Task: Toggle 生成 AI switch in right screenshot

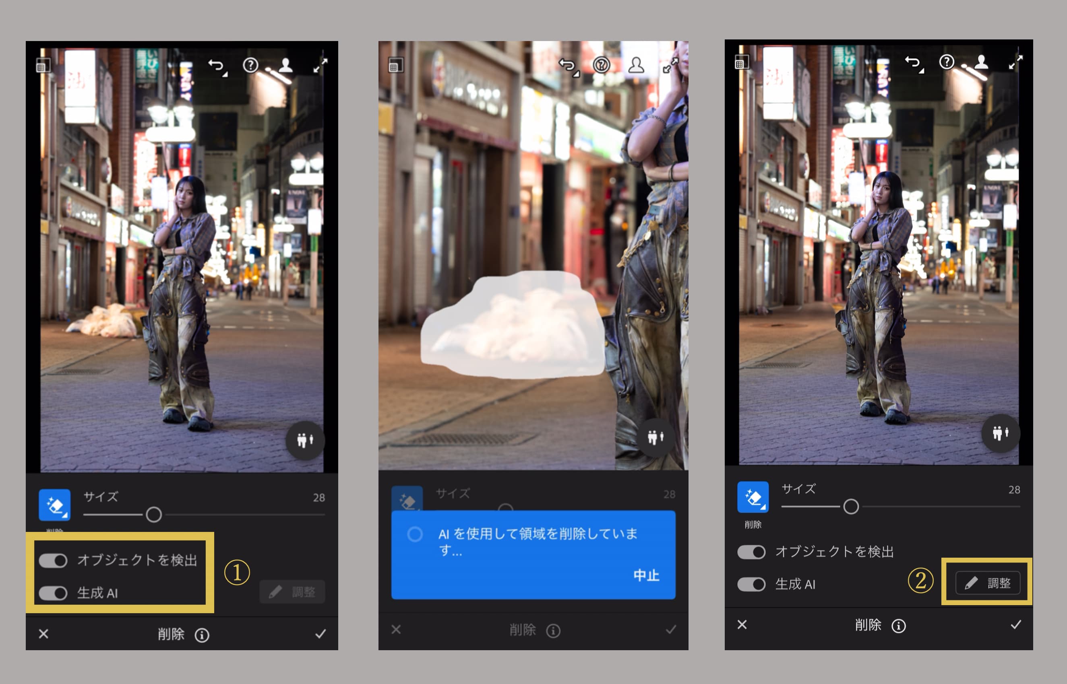Action: click(x=751, y=584)
